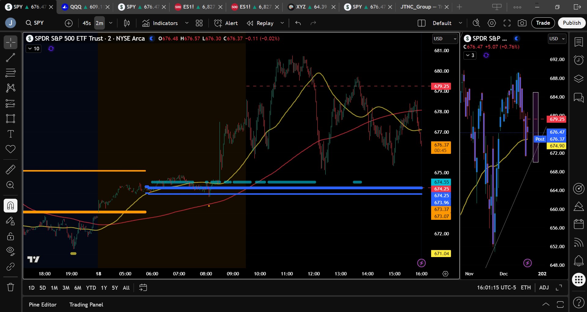Image resolution: width=587 pixels, height=312 pixels.
Task: Open the Fibonacci retracement tools
Action: point(10,73)
